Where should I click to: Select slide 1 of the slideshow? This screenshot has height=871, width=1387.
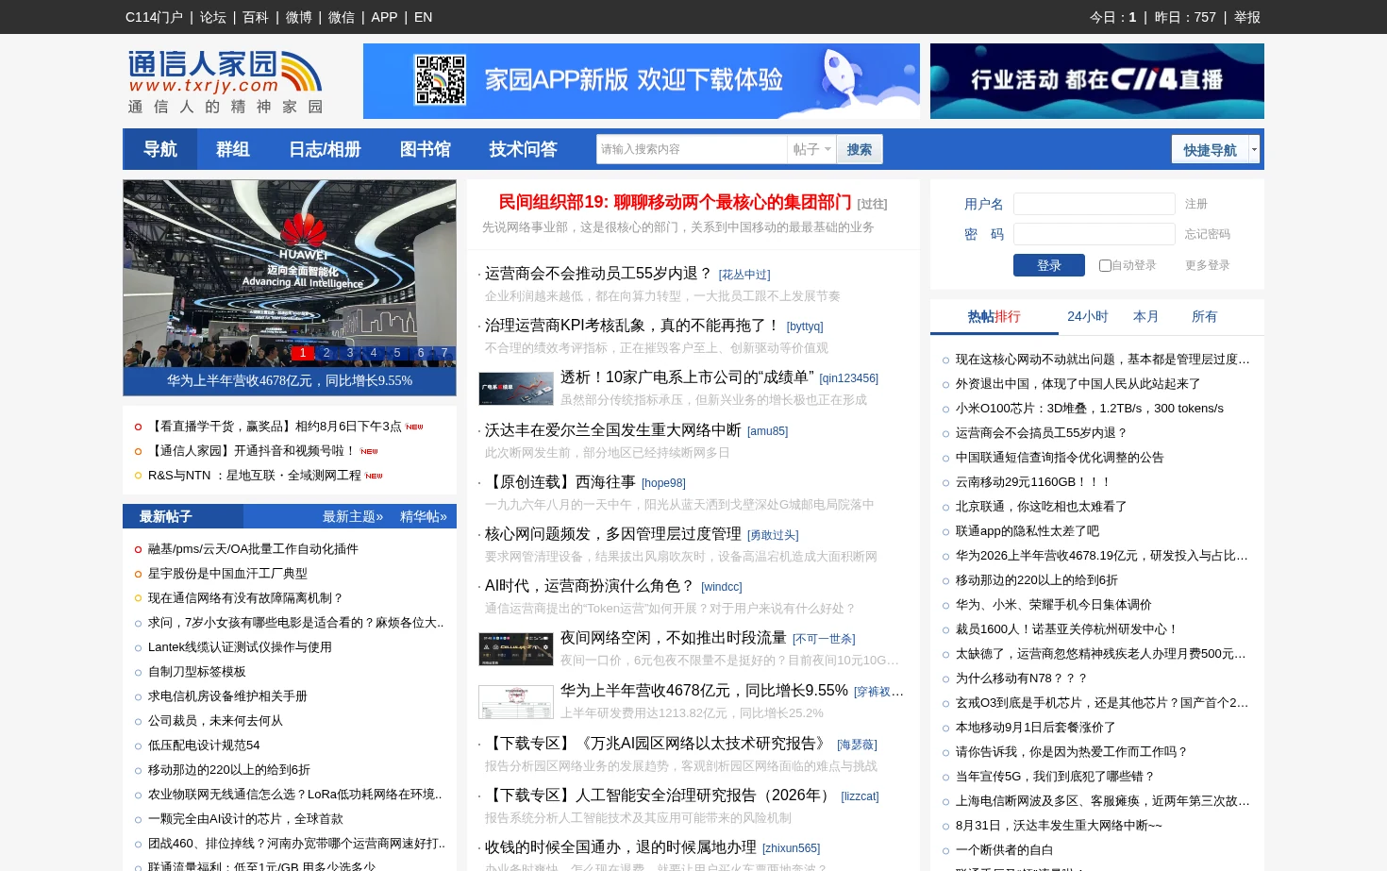pyautogui.click(x=303, y=353)
